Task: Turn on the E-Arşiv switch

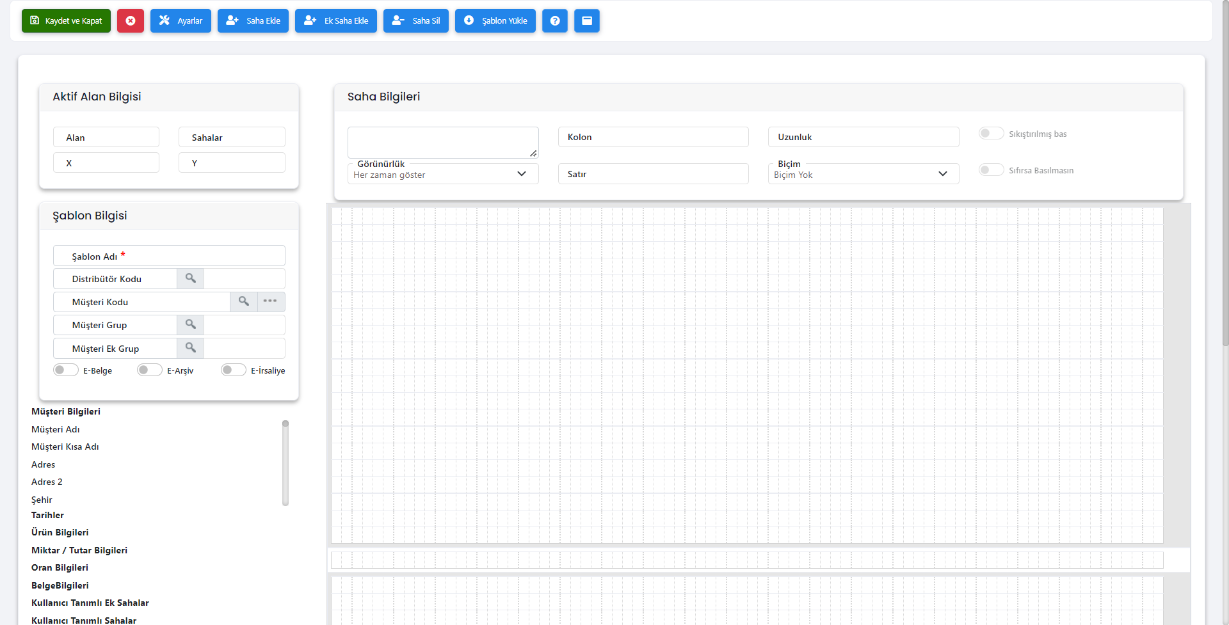Action: [x=150, y=370]
